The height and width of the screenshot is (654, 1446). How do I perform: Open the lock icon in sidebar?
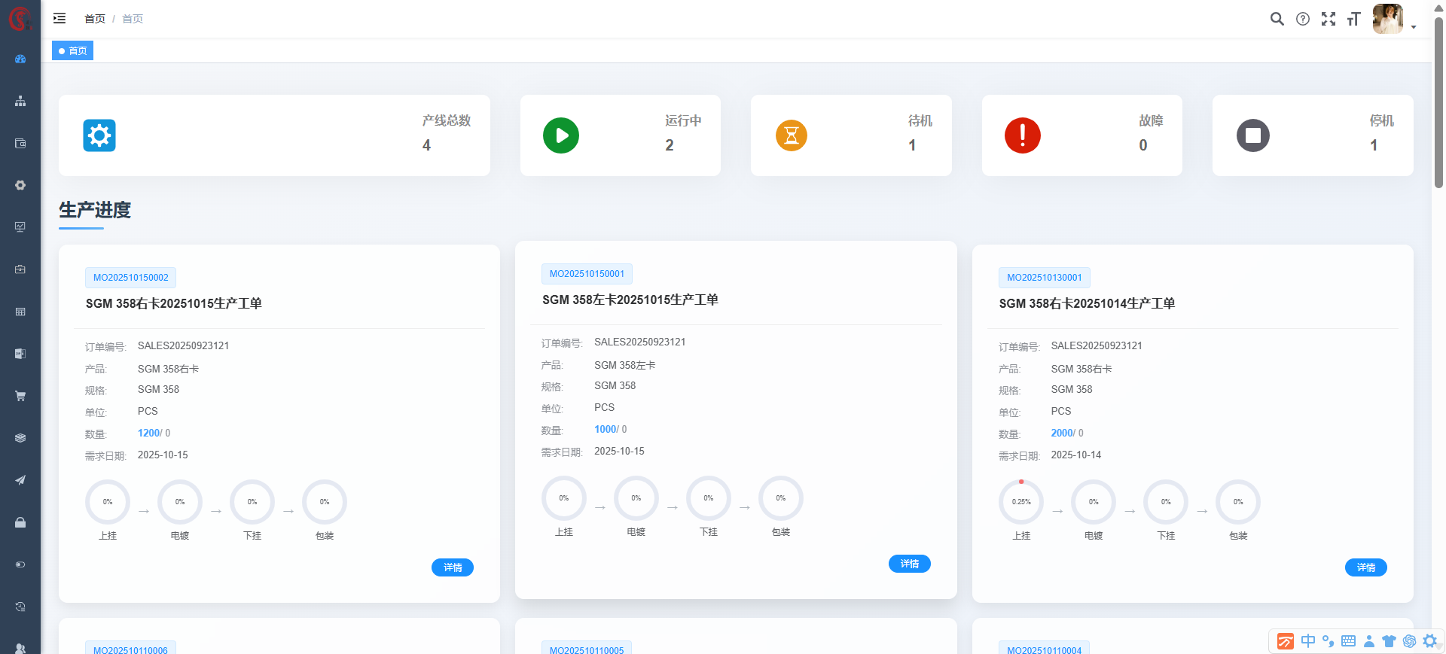[20, 522]
